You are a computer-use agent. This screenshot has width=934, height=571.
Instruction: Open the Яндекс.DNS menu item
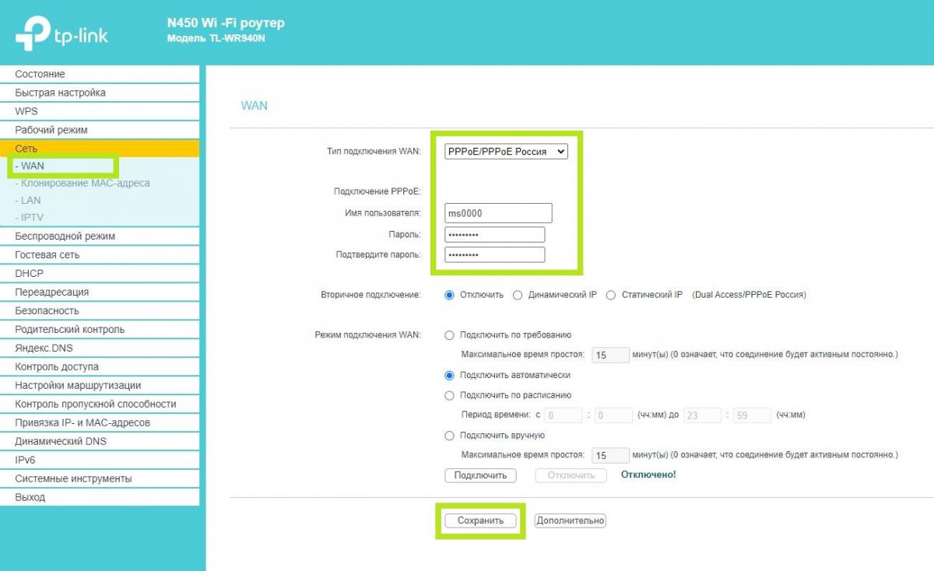(x=44, y=349)
